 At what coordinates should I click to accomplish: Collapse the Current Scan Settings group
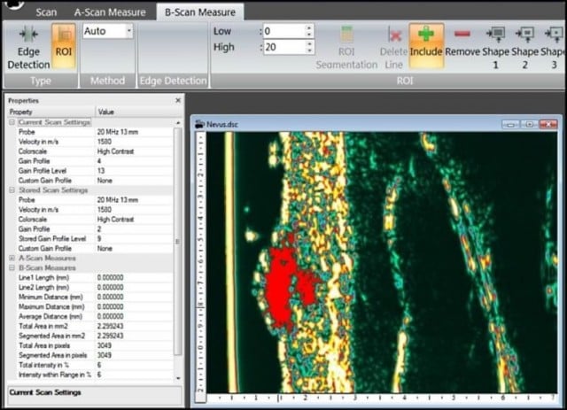coord(12,122)
